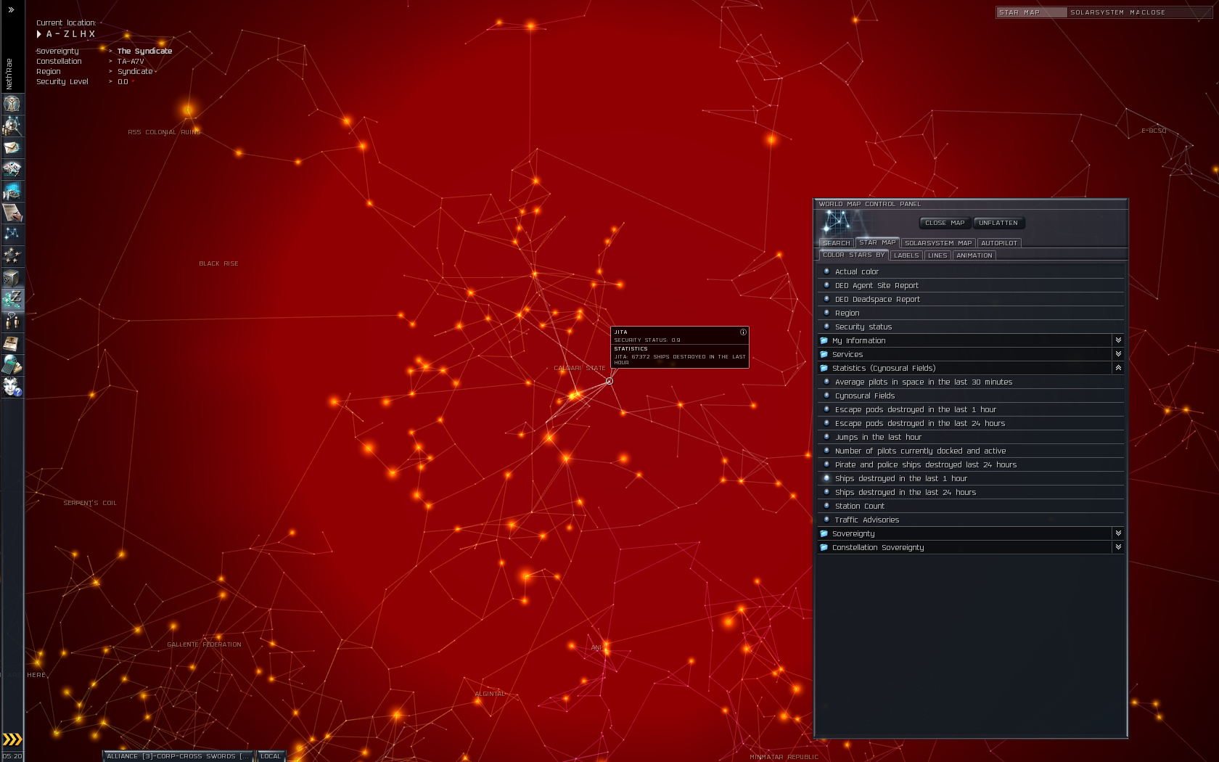Open the Market icon in sidebar

pyautogui.click(x=12, y=191)
